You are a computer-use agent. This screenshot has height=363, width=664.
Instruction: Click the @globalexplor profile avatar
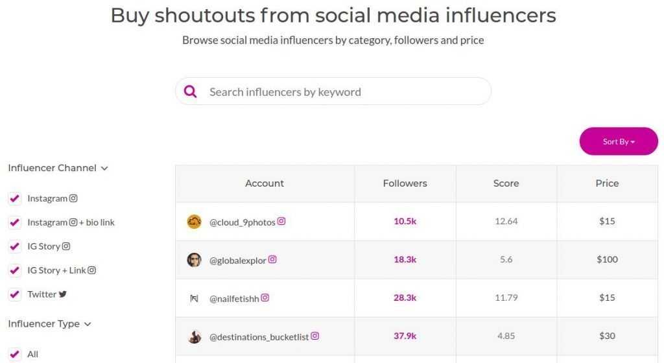(194, 260)
